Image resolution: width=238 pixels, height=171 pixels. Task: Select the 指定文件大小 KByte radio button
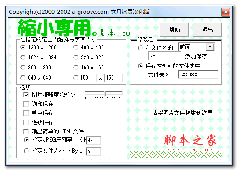pyautogui.click(x=26, y=151)
